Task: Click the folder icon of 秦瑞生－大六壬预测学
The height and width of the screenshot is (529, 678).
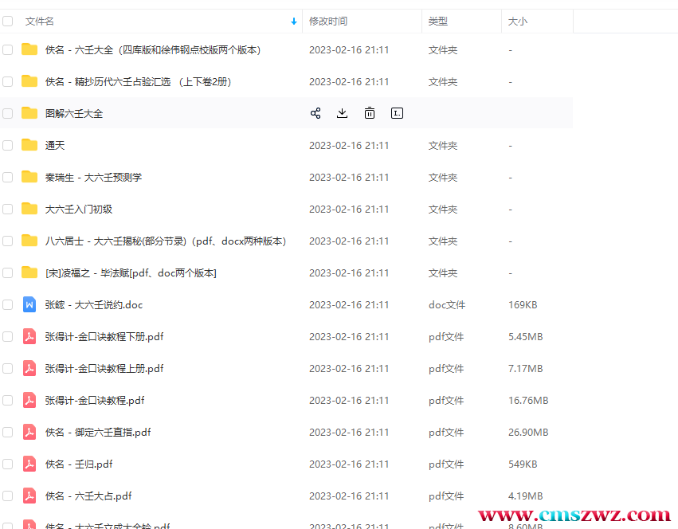Action: coord(29,177)
